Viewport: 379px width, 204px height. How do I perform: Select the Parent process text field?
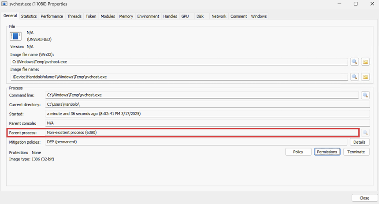click(x=202, y=133)
